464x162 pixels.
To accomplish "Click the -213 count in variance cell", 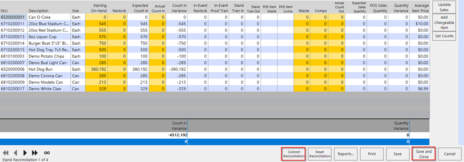I will (177, 82).
